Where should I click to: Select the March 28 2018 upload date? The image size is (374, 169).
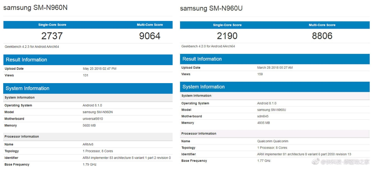275,68
